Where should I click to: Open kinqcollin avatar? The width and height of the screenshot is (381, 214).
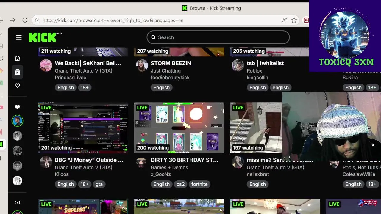click(238, 65)
